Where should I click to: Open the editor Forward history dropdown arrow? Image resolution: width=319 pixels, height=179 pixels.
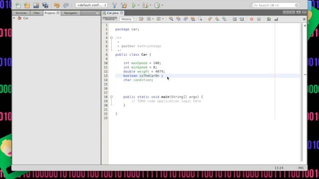163,19
